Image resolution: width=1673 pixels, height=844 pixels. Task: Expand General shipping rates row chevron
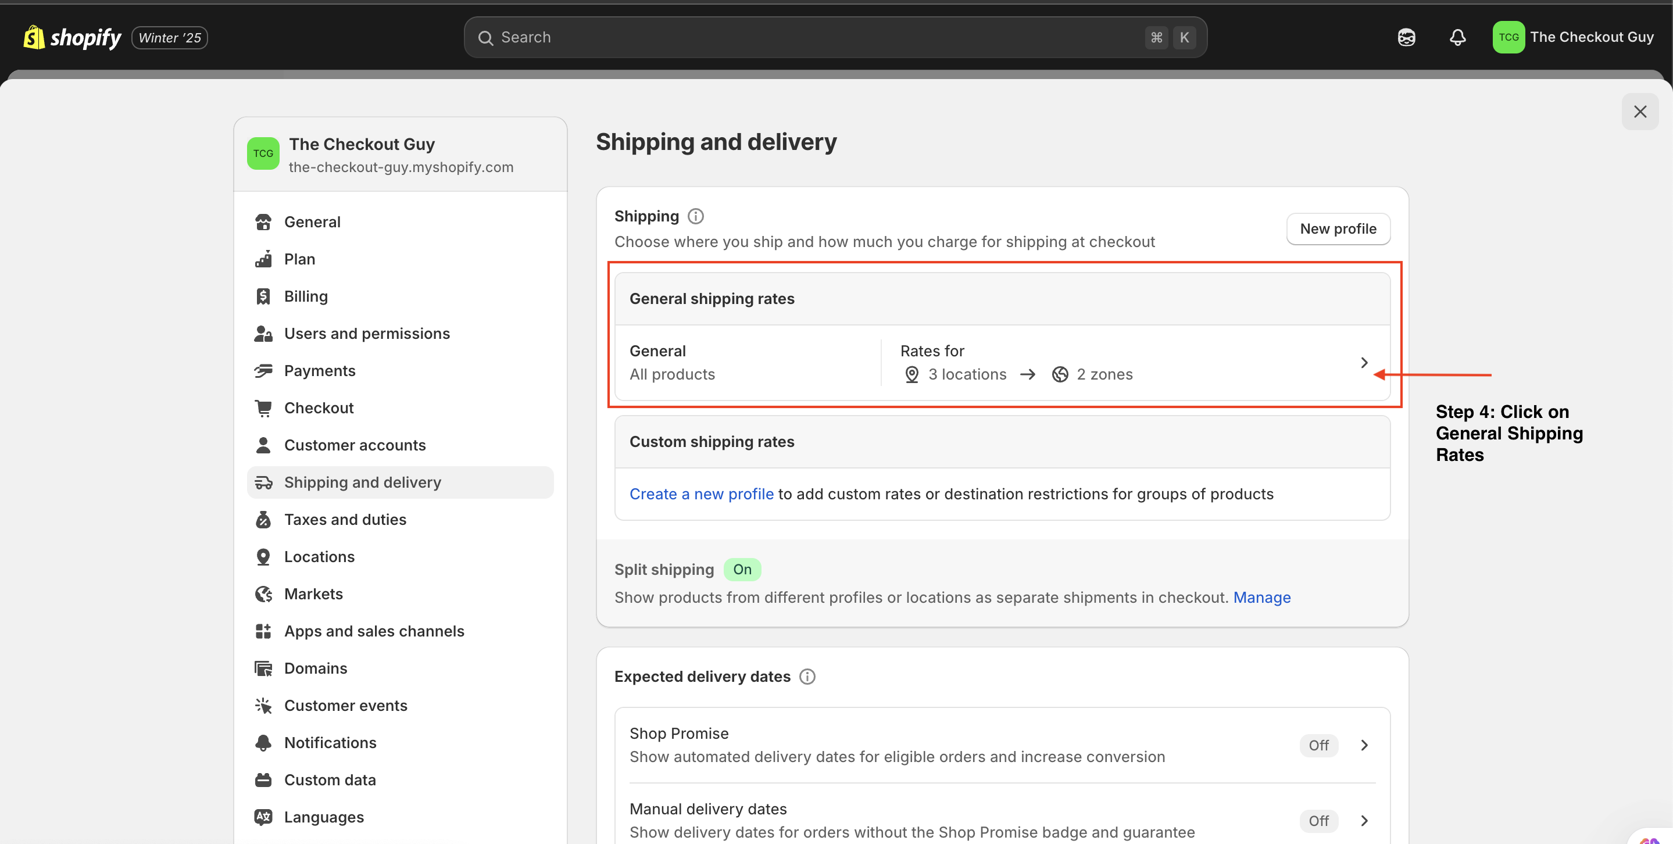point(1364,362)
